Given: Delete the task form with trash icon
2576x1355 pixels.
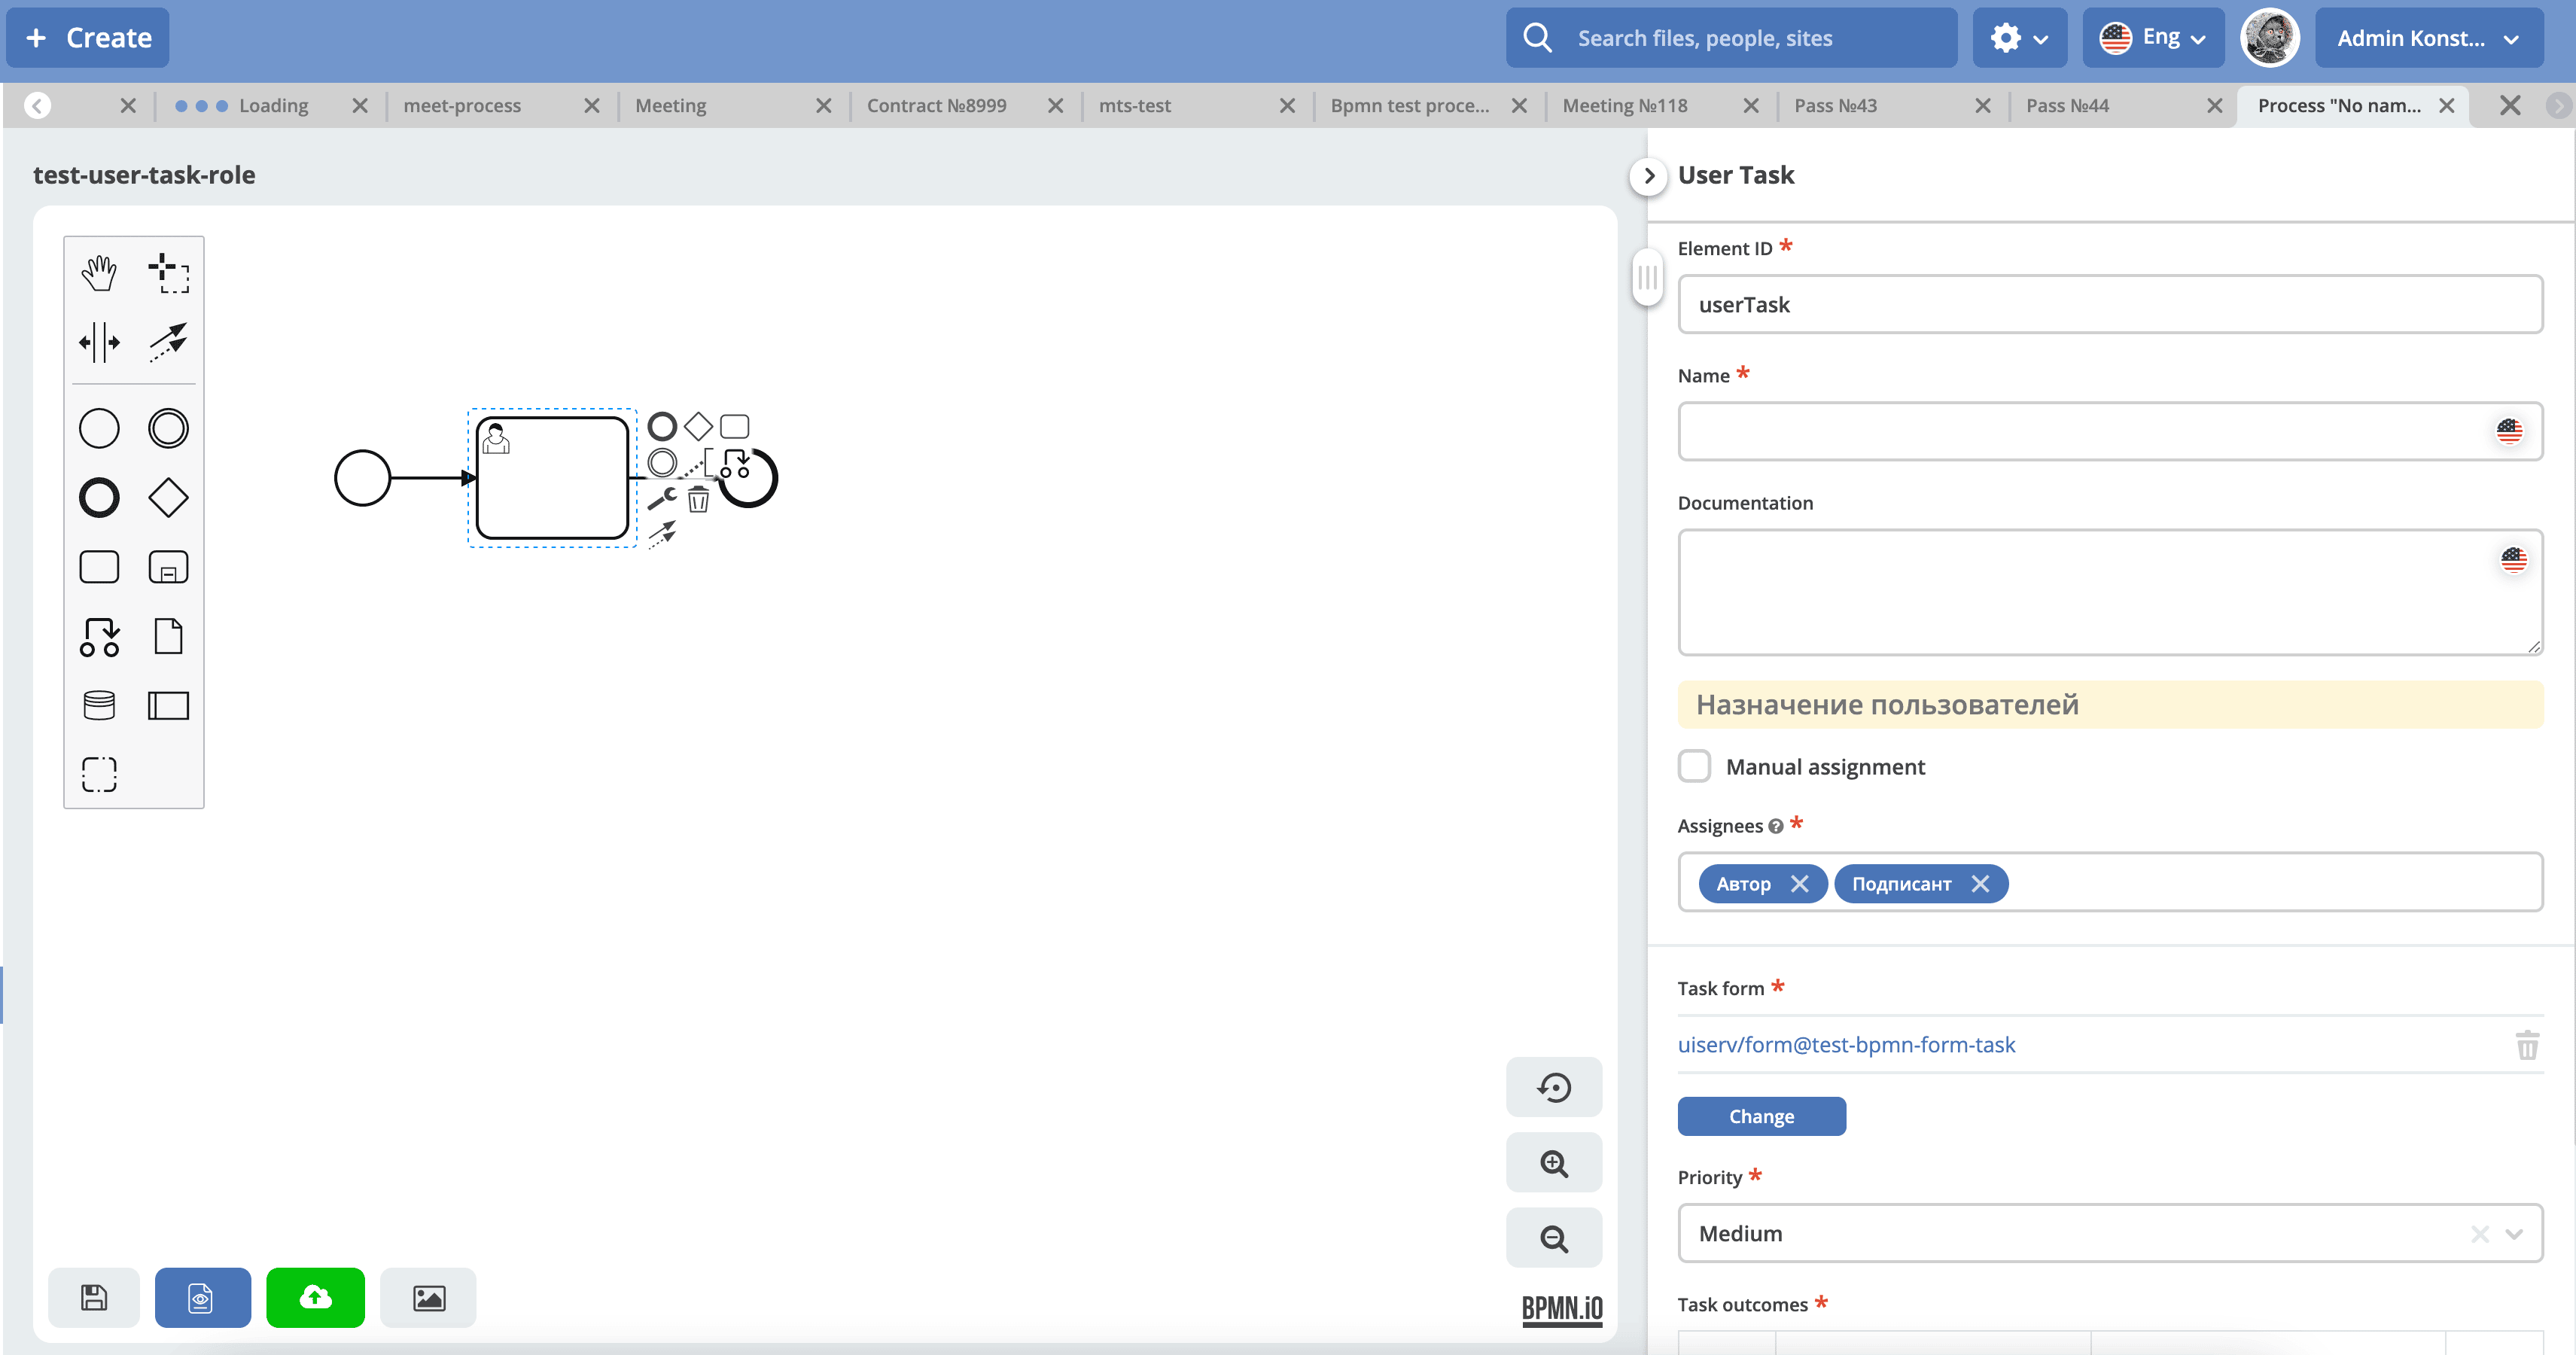Looking at the screenshot, I should pos(2526,1045).
